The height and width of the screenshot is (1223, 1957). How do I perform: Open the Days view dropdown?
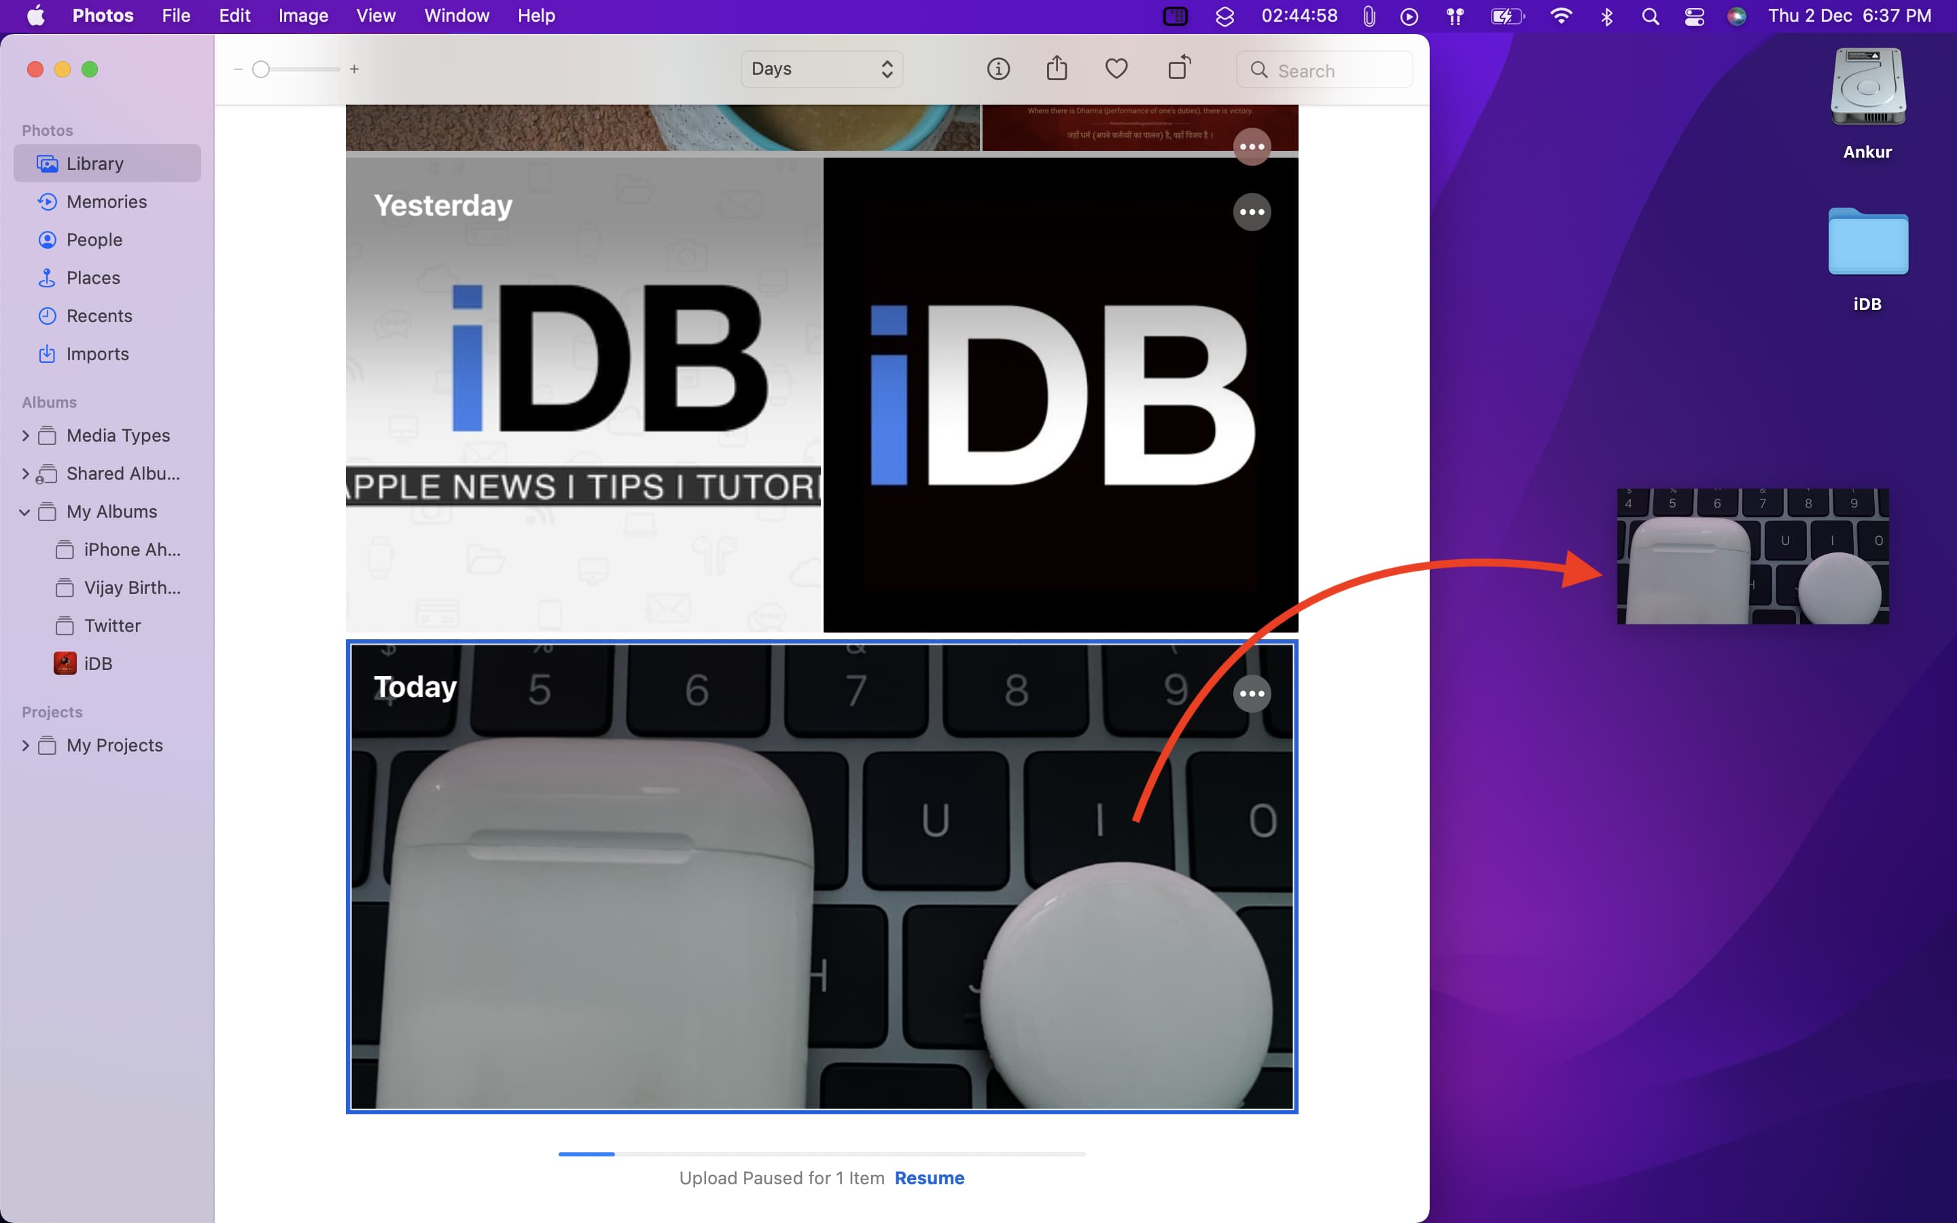pos(822,69)
